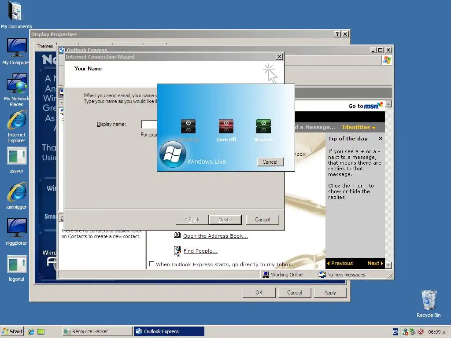Click the green Restart icon
Viewport: 451px width, 338px height.
coord(263,126)
